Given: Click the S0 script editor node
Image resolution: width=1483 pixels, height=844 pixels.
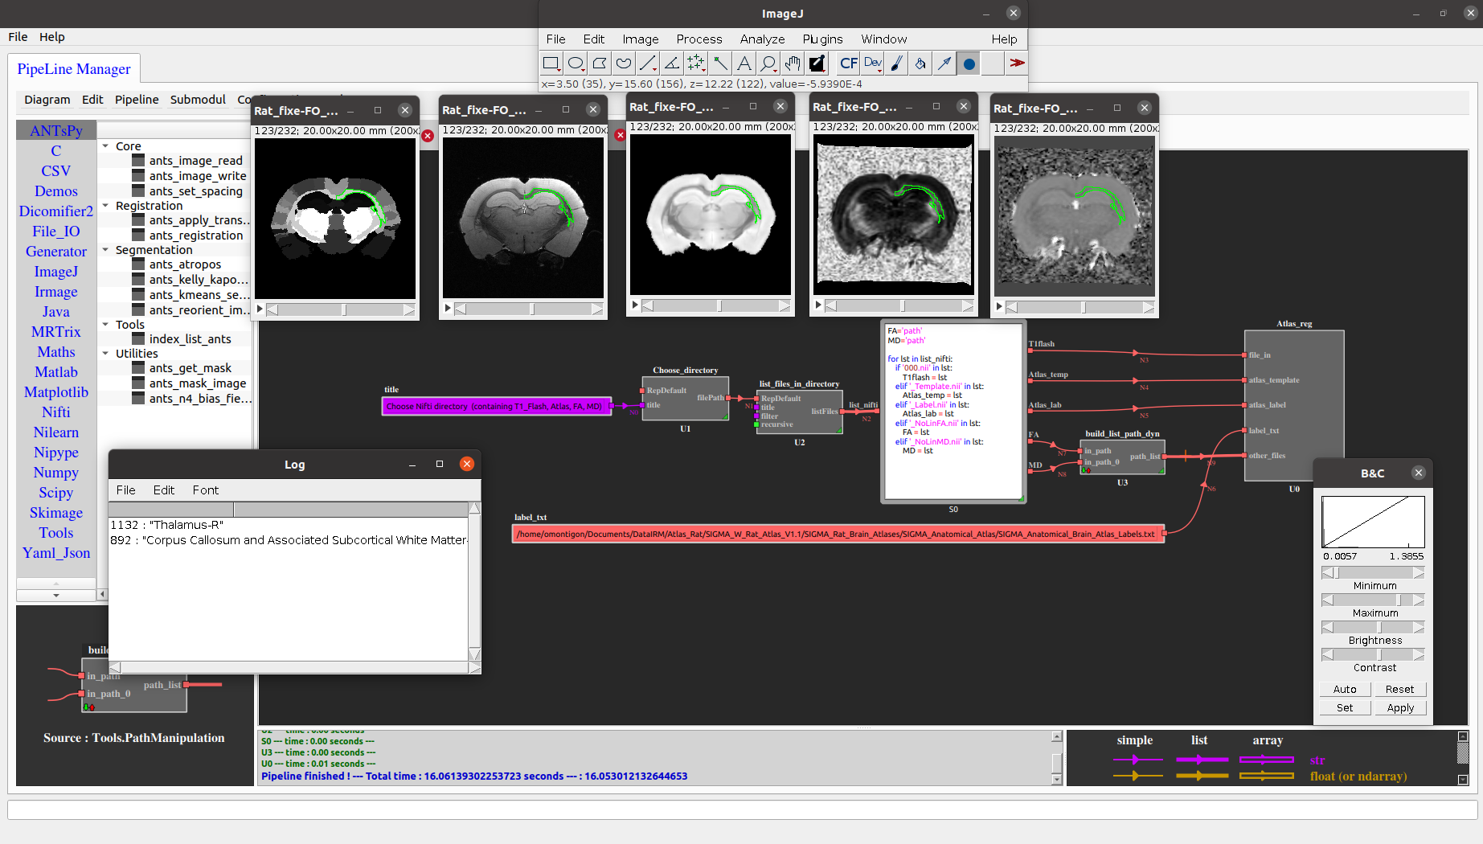Looking at the screenshot, I should tap(953, 412).
